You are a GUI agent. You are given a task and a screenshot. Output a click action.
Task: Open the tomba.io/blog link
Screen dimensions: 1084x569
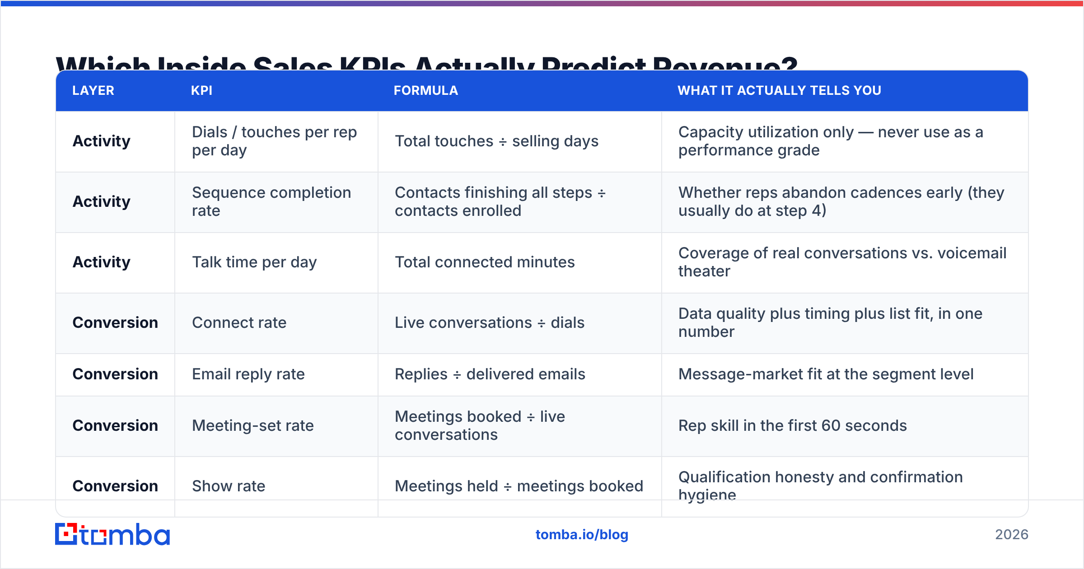click(x=582, y=535)
